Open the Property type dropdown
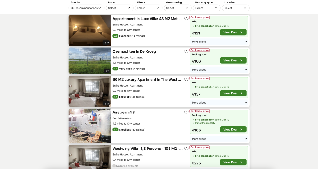 [207, 8]
